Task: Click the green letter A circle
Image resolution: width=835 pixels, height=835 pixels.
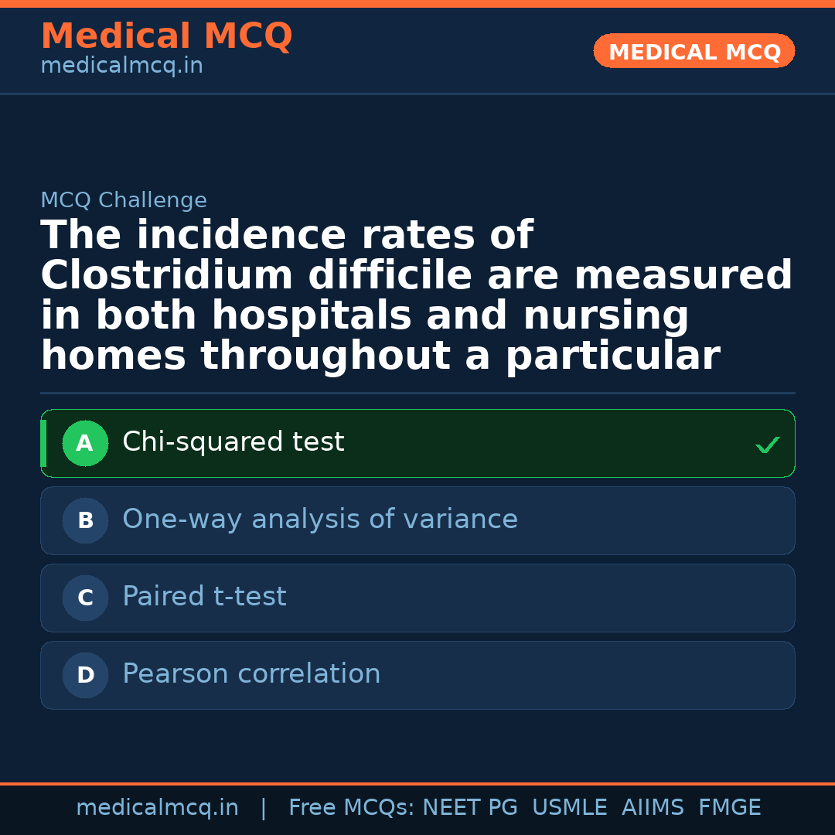Action: tap(85, 444)
